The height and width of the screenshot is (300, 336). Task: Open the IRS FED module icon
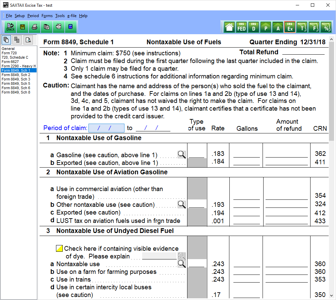click(241, 27)
